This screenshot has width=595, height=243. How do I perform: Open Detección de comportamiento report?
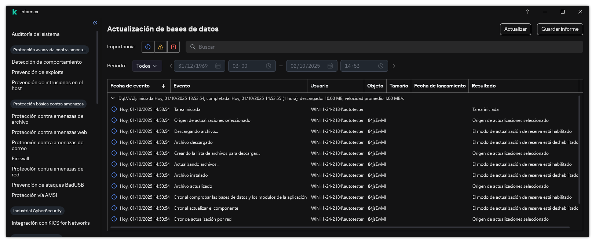[x=47, y=62]
